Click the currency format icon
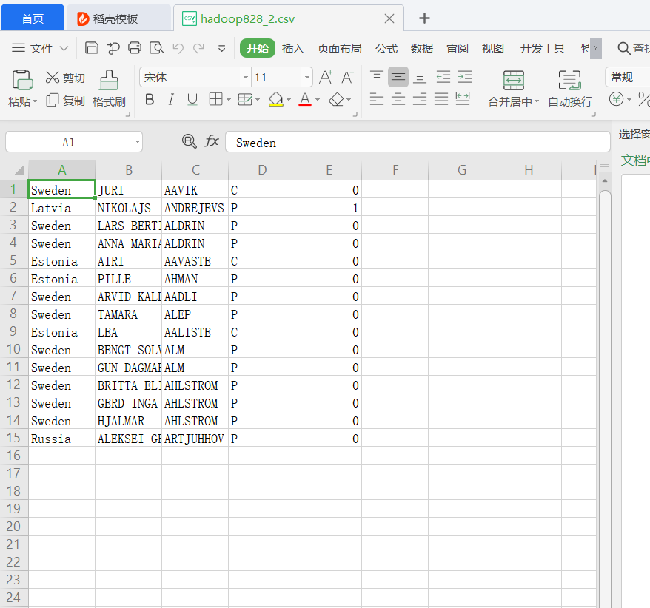 [x=616, y=99]
